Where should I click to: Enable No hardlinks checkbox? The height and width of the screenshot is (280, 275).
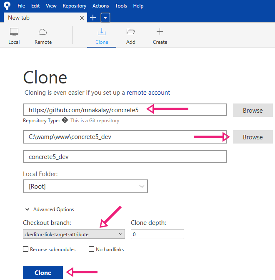pos(91,249)
